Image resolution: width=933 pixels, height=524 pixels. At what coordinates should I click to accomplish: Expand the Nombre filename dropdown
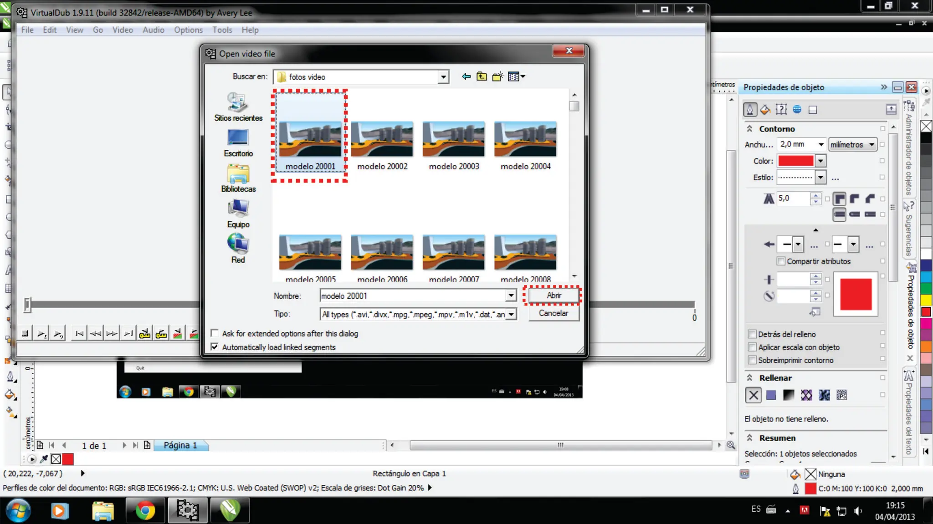click(x=511, y=296)
